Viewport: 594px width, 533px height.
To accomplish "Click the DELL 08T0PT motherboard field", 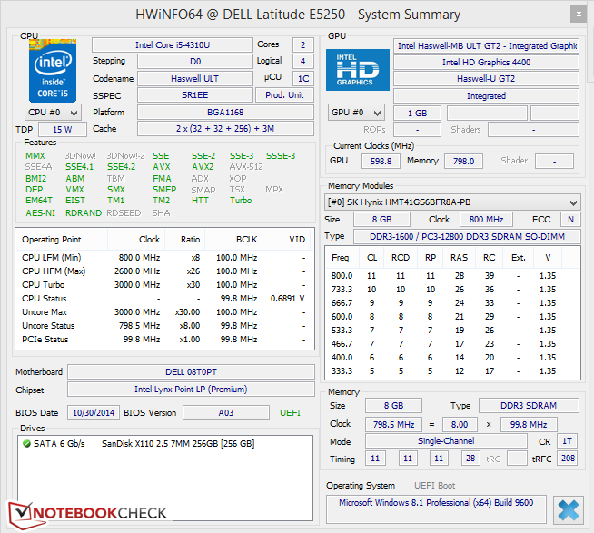I will click(x=191, y=372).
